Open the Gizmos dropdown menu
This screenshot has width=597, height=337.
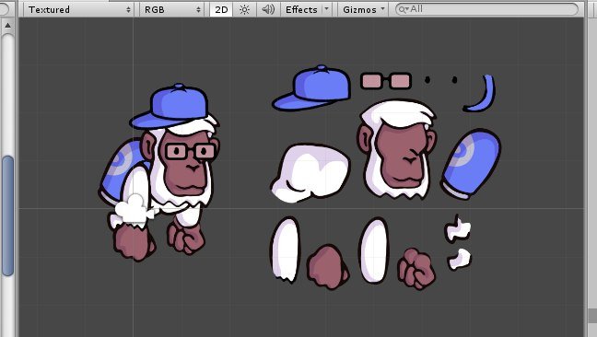(364, 9)
